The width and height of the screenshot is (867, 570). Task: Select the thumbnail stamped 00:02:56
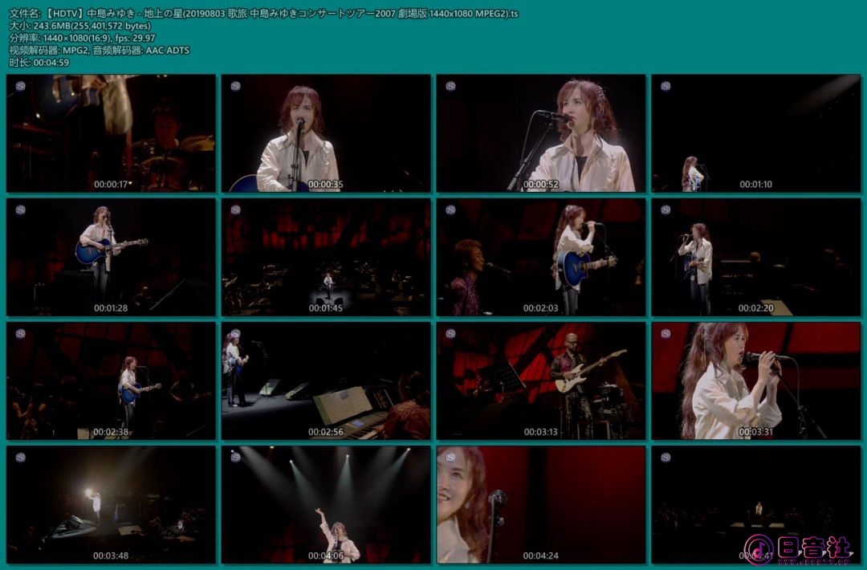326,381
